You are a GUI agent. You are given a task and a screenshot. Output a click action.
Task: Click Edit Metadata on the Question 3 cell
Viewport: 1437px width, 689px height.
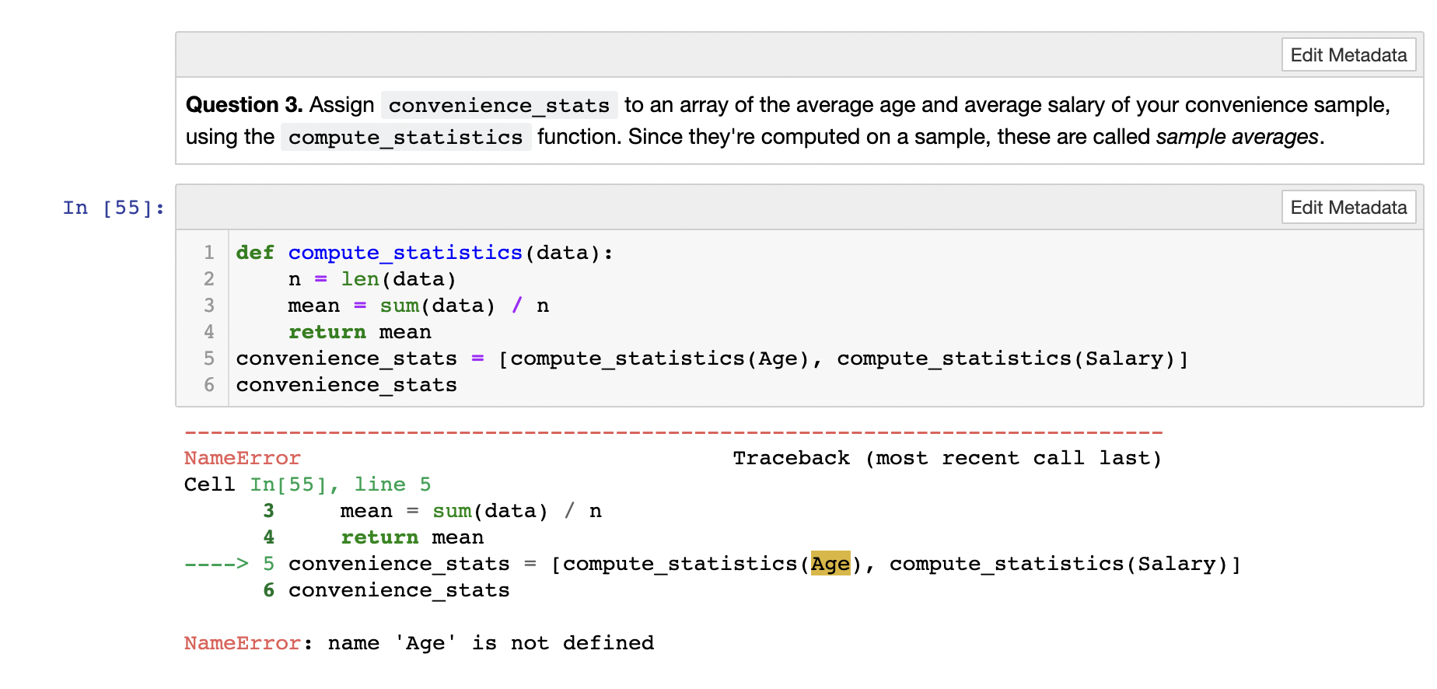[1348, 55]
